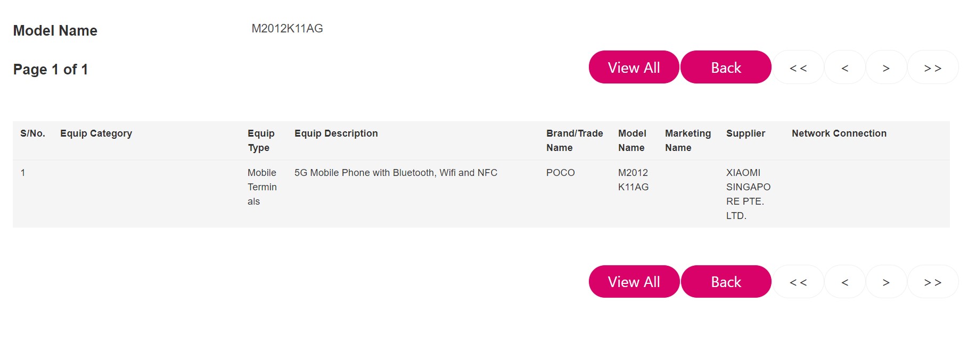Go to first page using bottom << button
The image size is (968, 345).
pos(798,282)
